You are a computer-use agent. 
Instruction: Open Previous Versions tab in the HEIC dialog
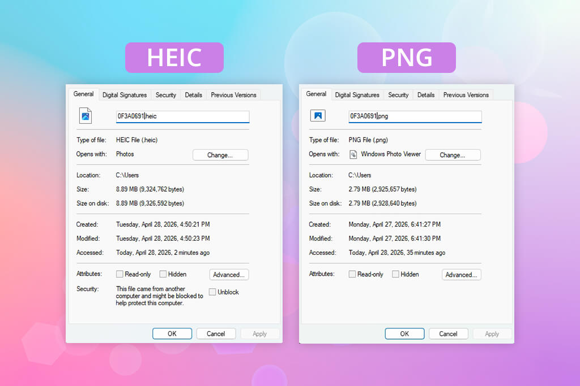point(233,95)
